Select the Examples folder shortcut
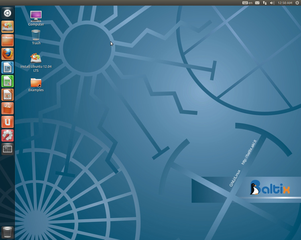 click(x=36, y=85)
